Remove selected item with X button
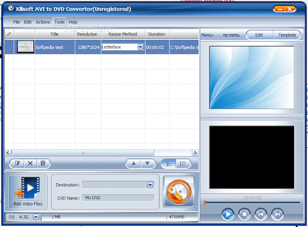The height and width of the screenshot is (227, 308). (x=30, y=163)
